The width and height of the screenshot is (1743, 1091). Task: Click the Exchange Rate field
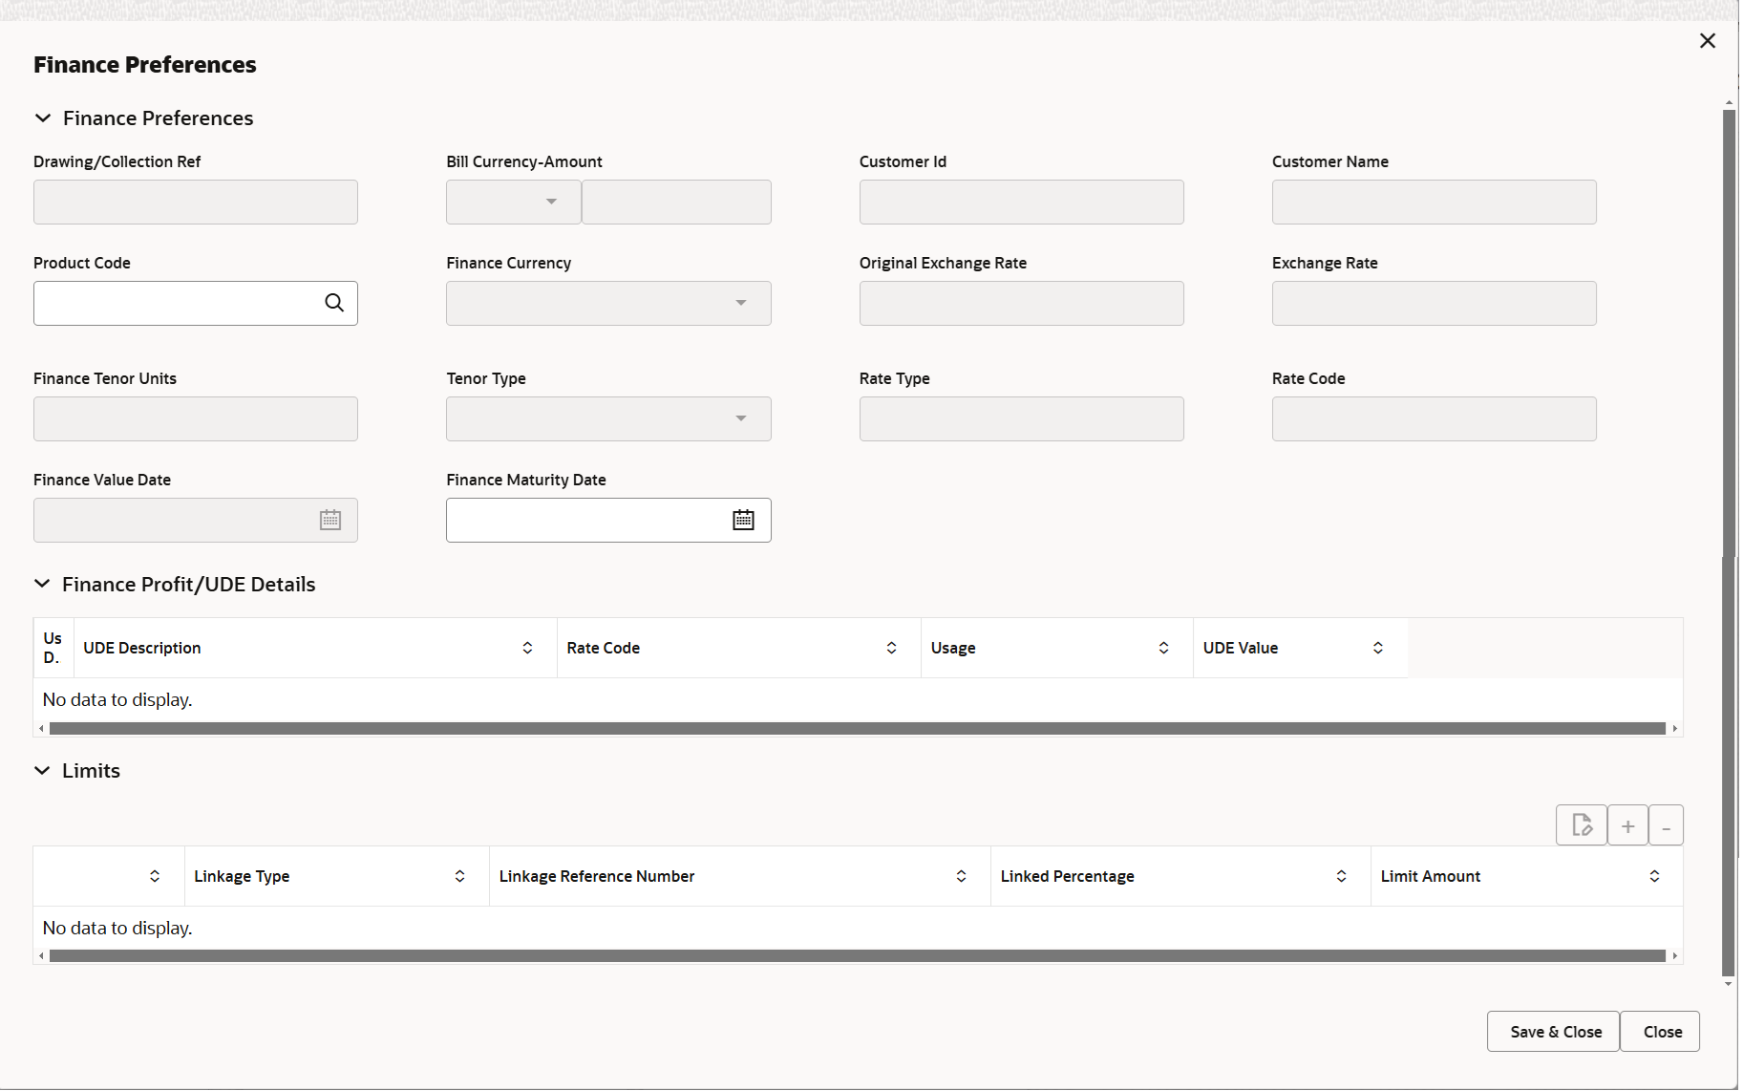tap(1435, 303)
